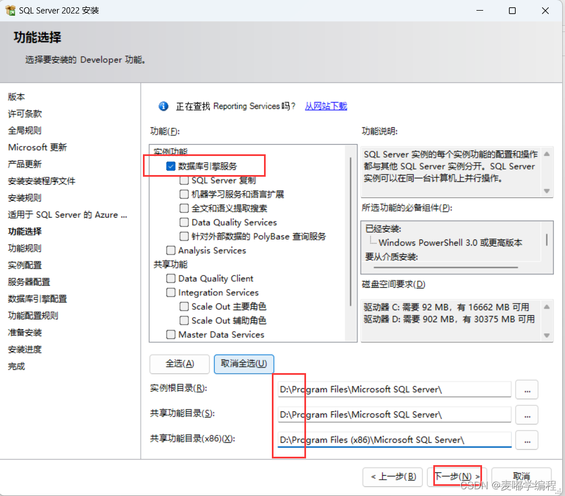Check the Analysis Services feature
Screen dimensions: 565x496
171,250
